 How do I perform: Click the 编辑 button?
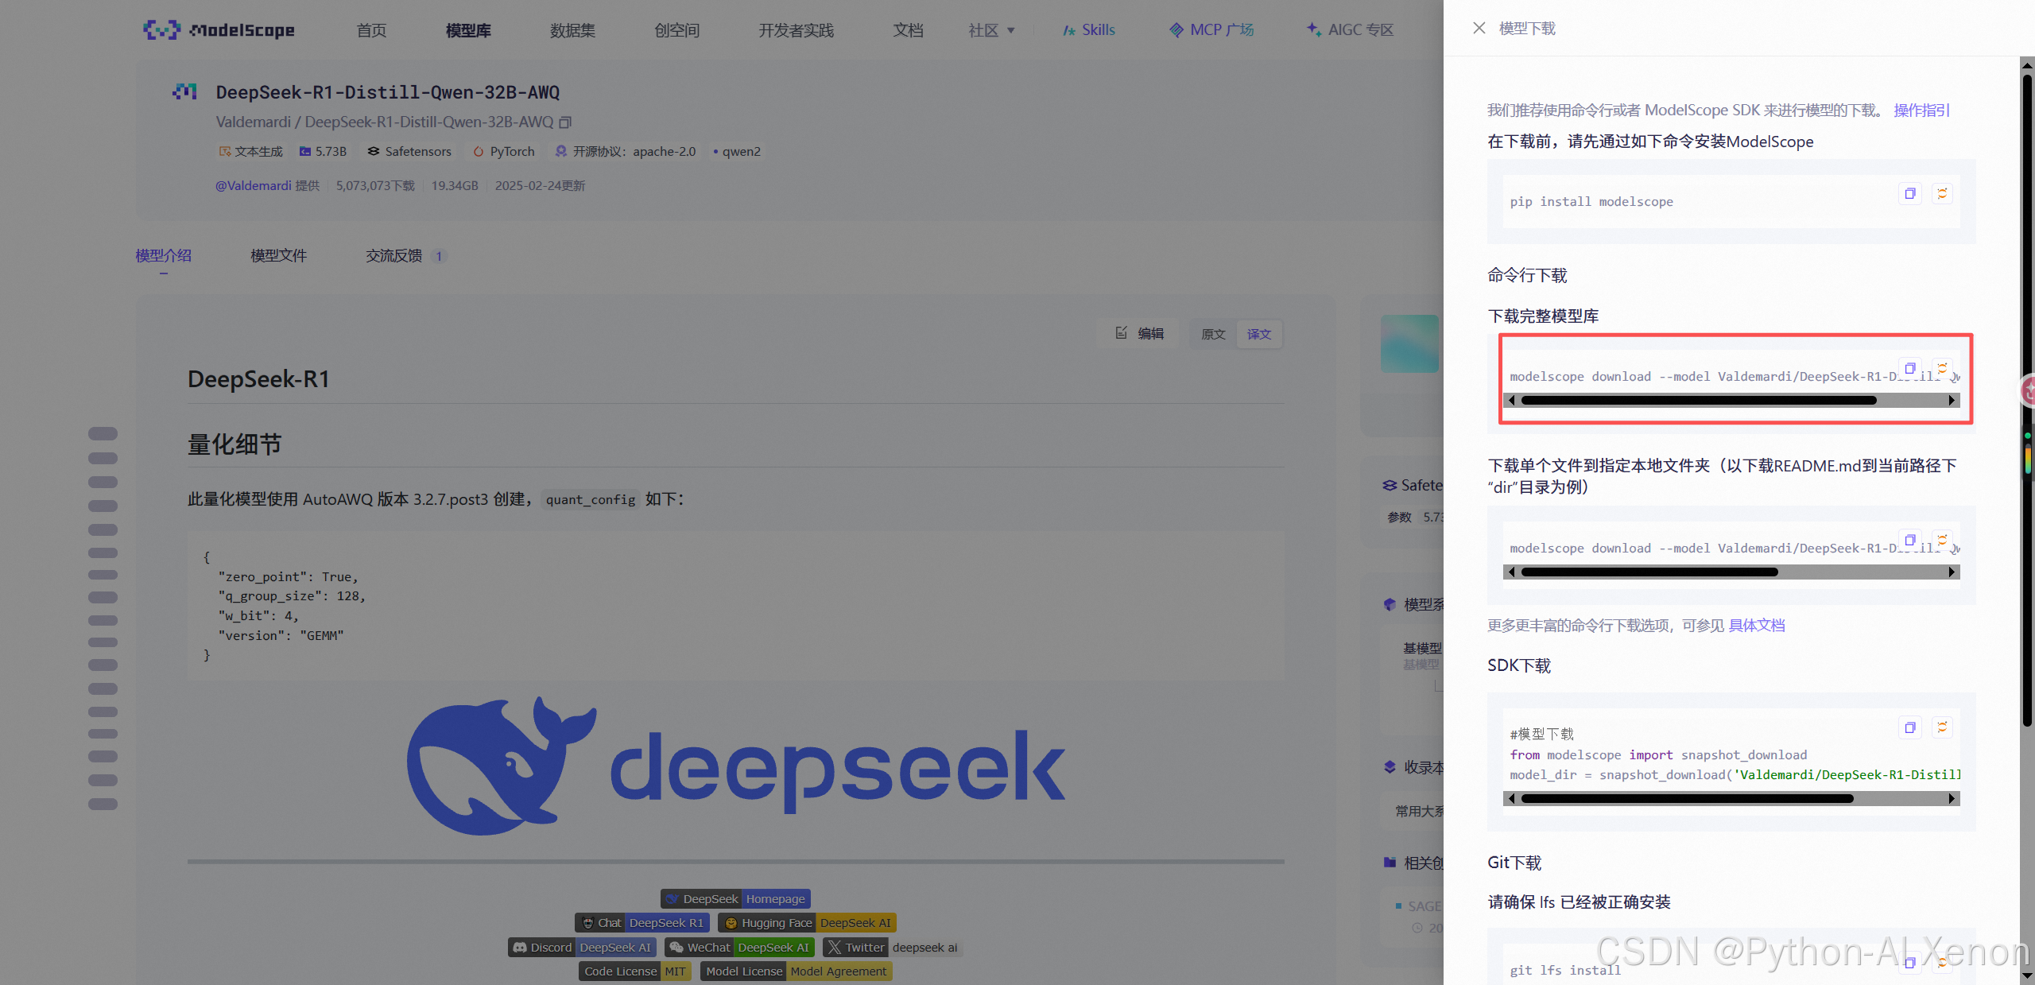point(1140,334)
